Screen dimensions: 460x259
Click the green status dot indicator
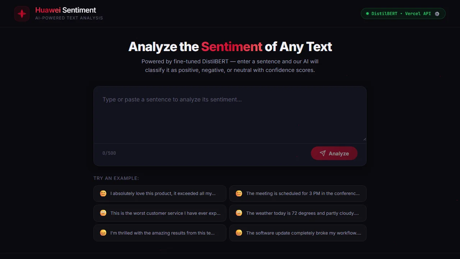click(x=367, y=14)
